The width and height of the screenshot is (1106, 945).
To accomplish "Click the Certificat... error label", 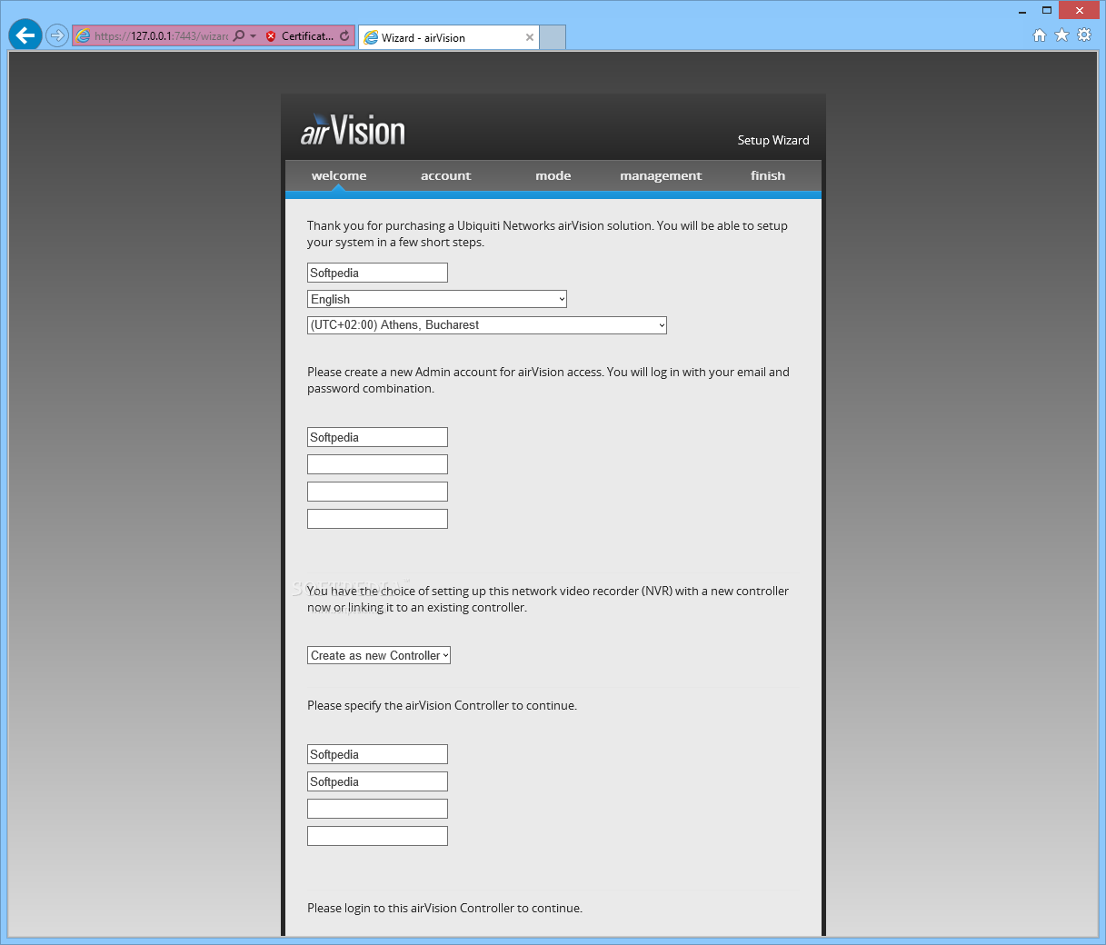I will point(307,36).
